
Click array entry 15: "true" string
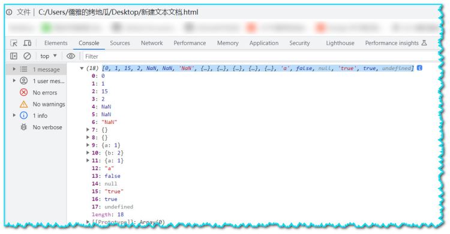(107, 192)
